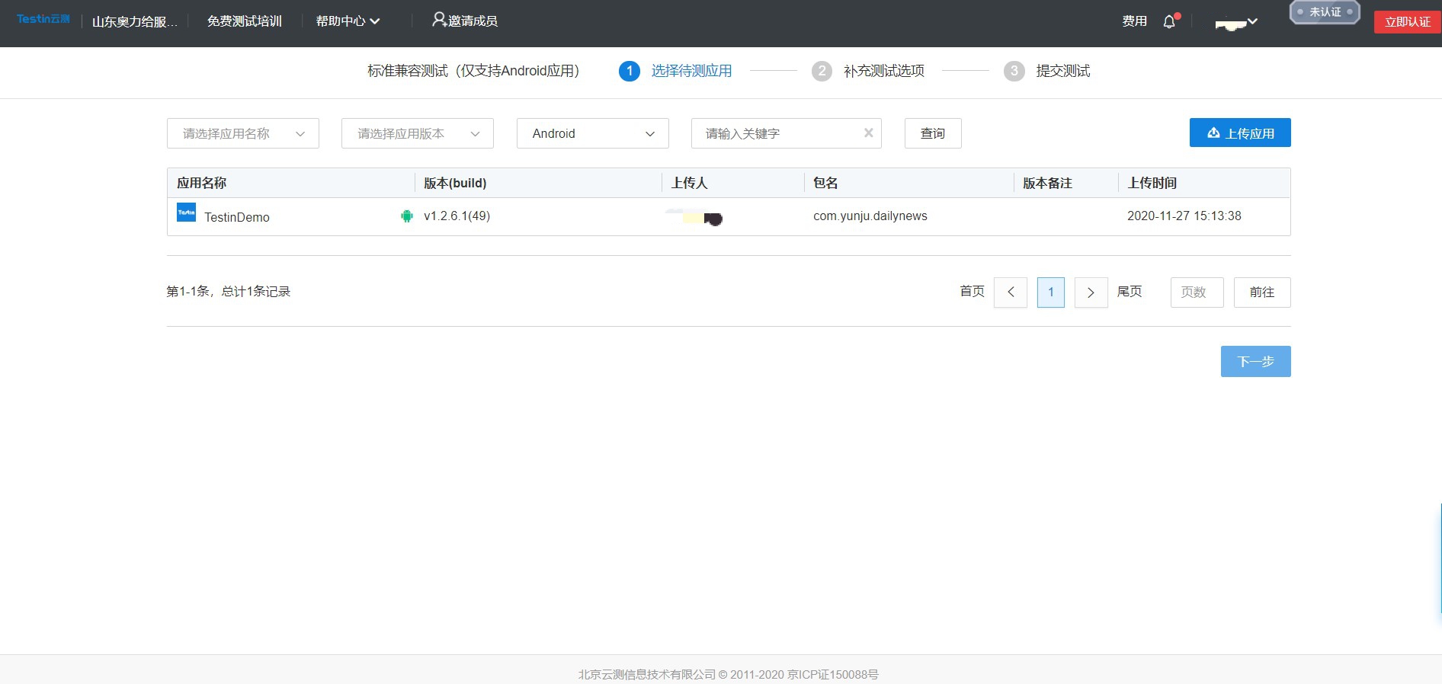The height and width of the screenshot is (684, 1442).
Task: Click the green Android icon in TestinDemo row
Action: click(407, 216)
